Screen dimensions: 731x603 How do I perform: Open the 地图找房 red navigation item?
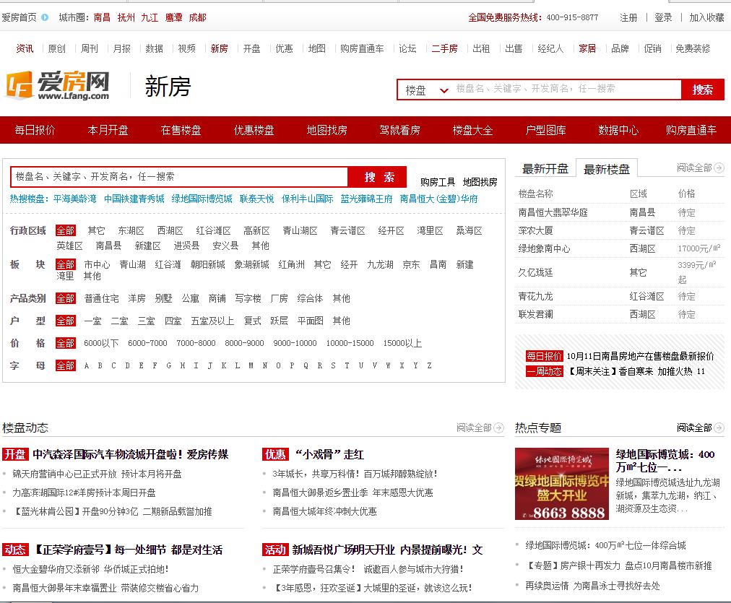pos(326,130)
